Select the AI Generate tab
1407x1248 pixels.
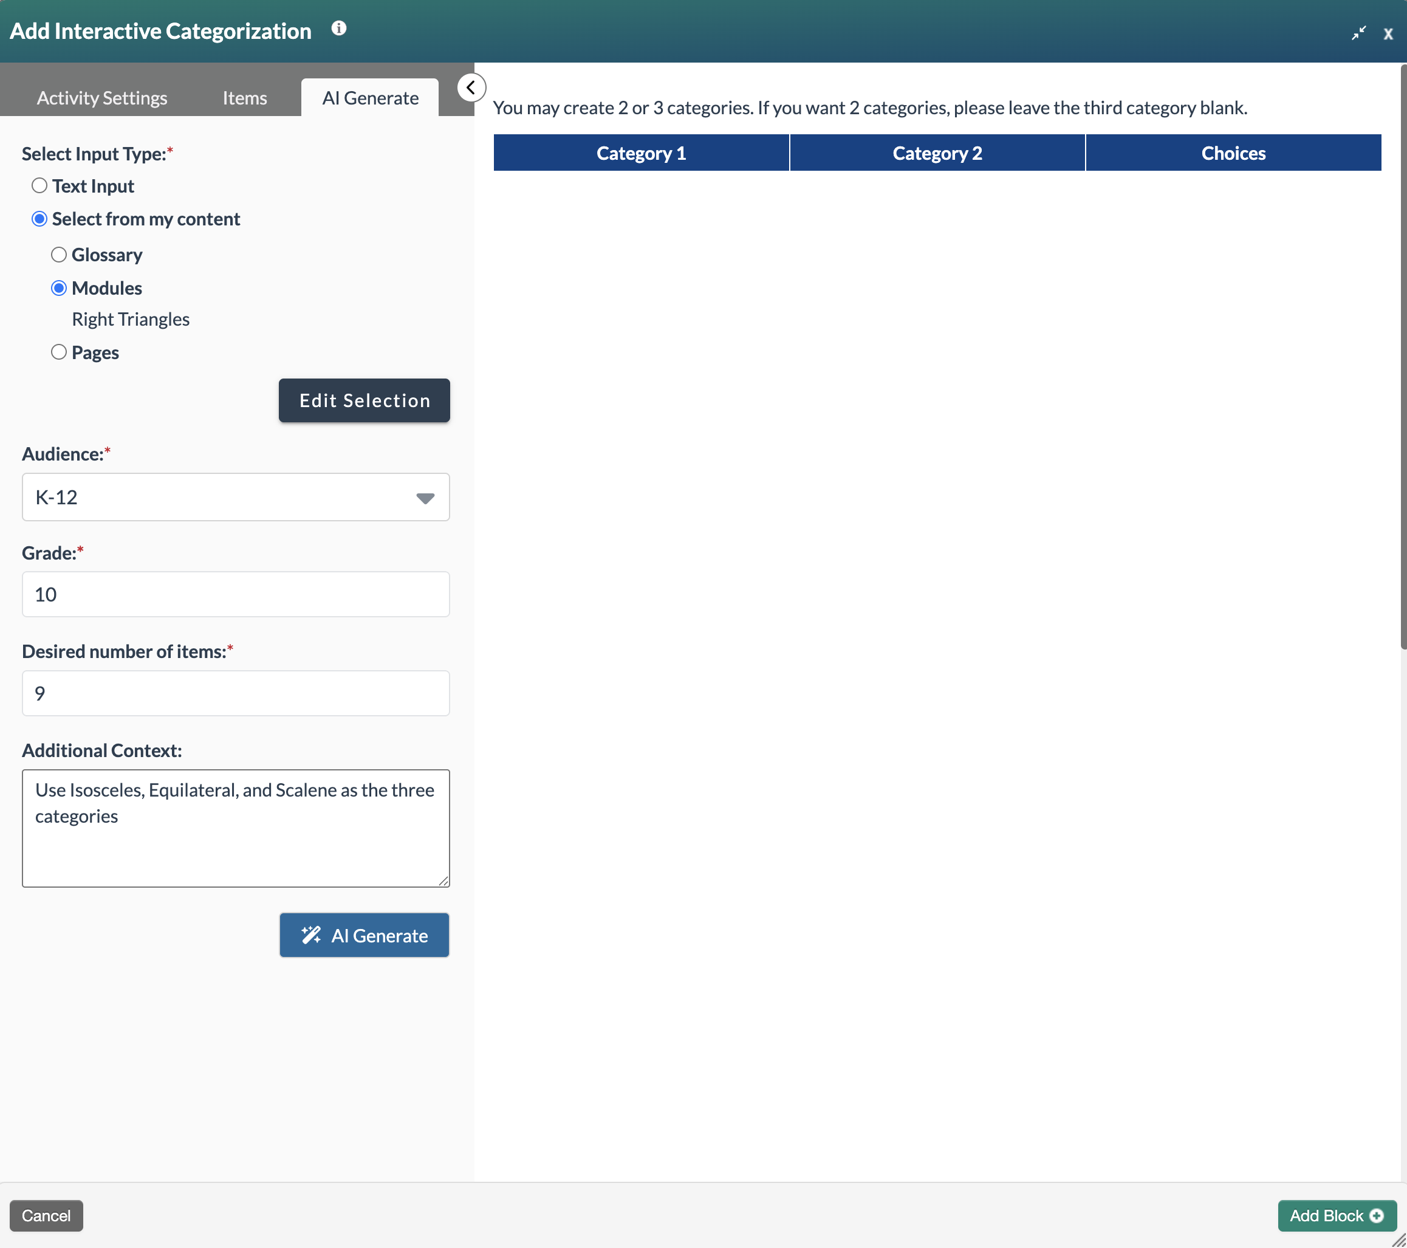369,97
